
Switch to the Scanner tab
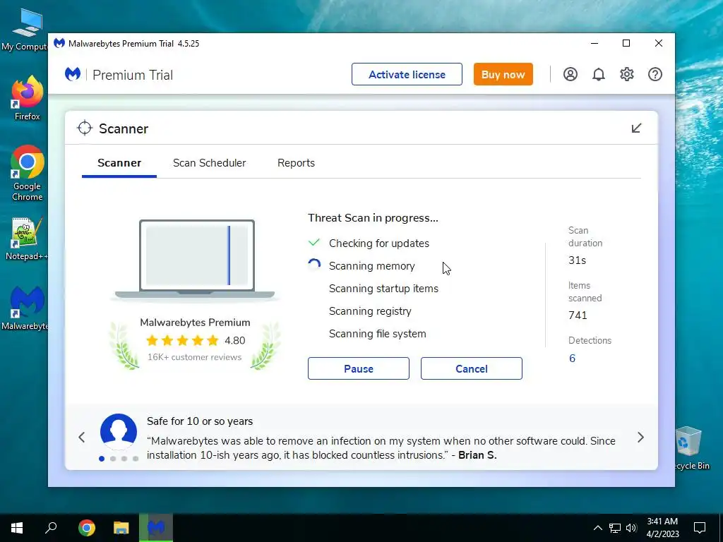point(119,163)
